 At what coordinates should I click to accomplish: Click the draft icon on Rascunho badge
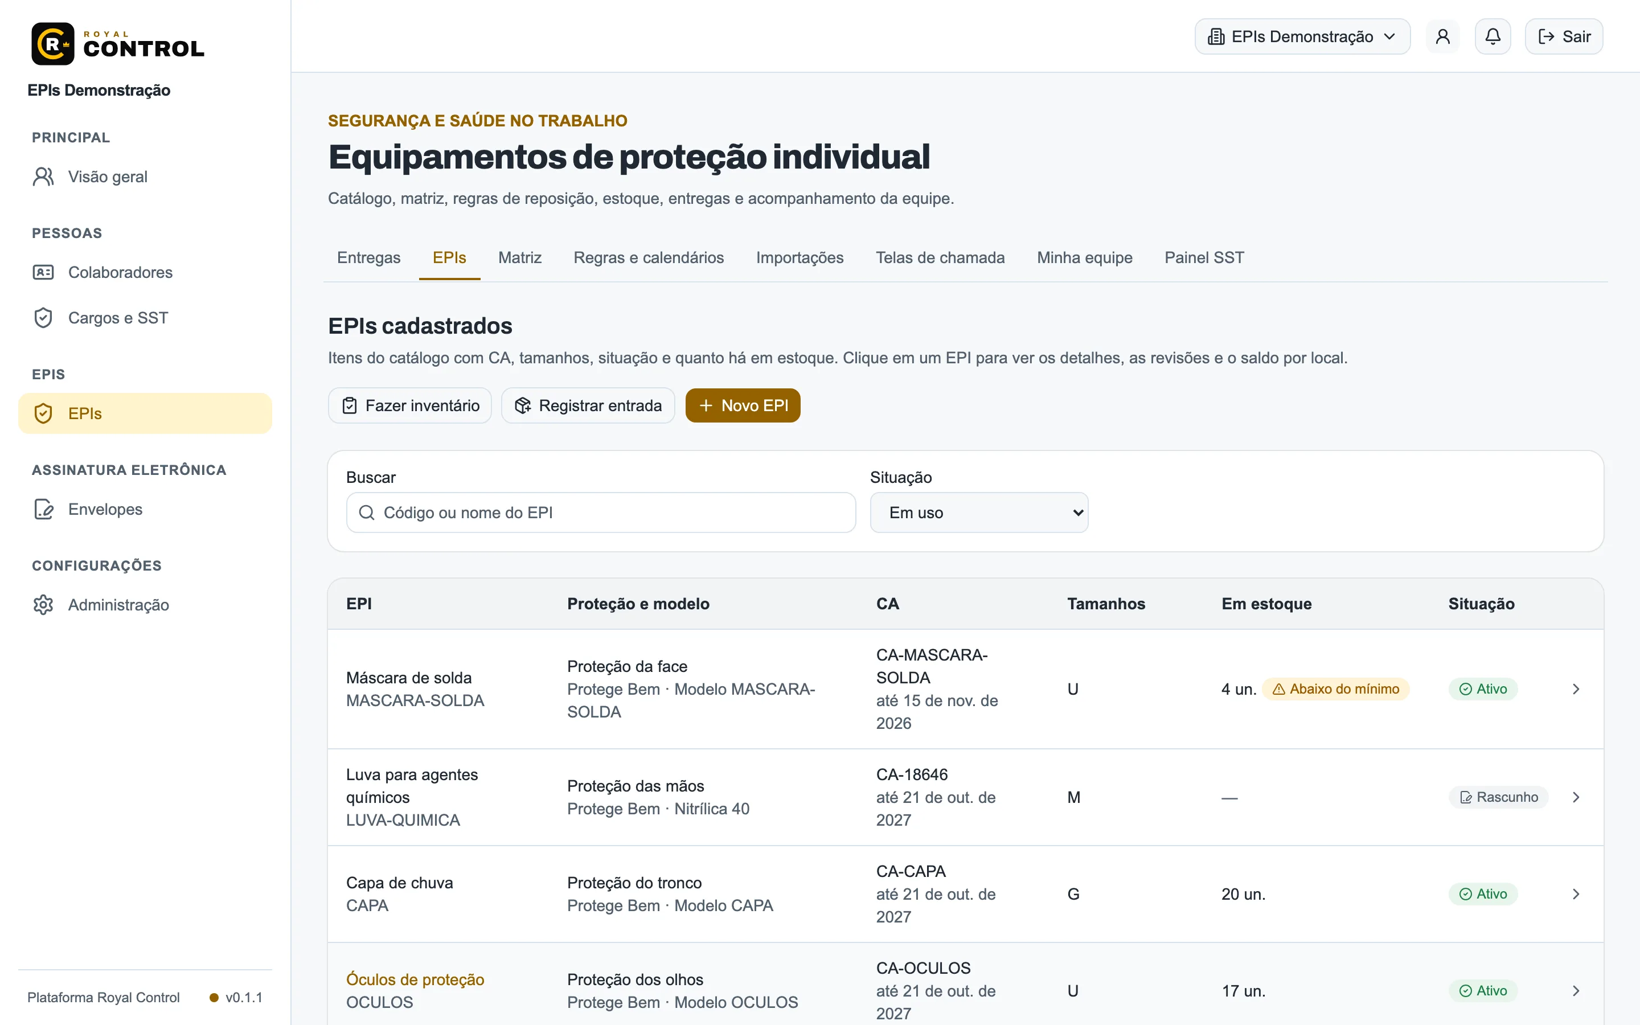pos(1465,797)
